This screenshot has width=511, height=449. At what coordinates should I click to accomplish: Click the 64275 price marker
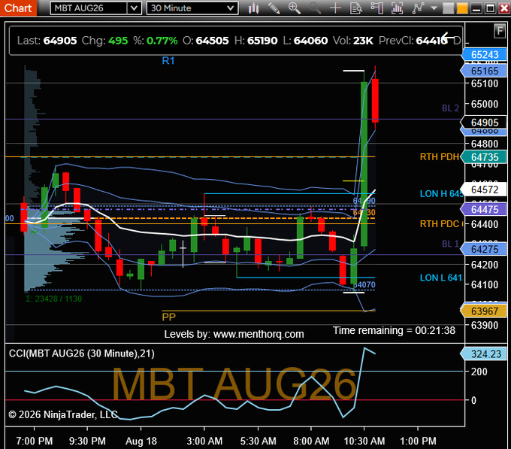click(484, 249)
